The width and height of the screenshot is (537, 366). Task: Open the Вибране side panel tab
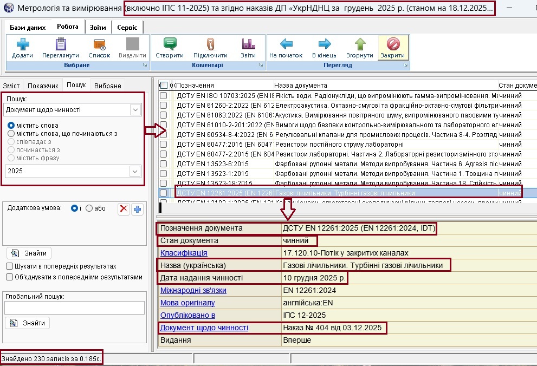pos(107,86)
